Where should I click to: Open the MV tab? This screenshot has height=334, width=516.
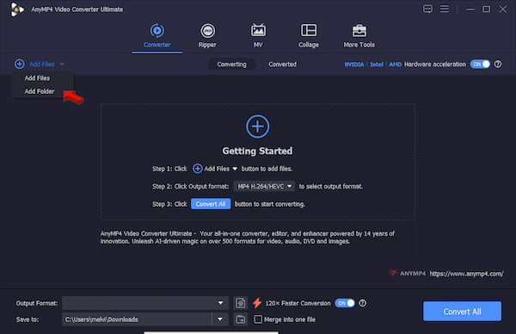tap(258, 36)
